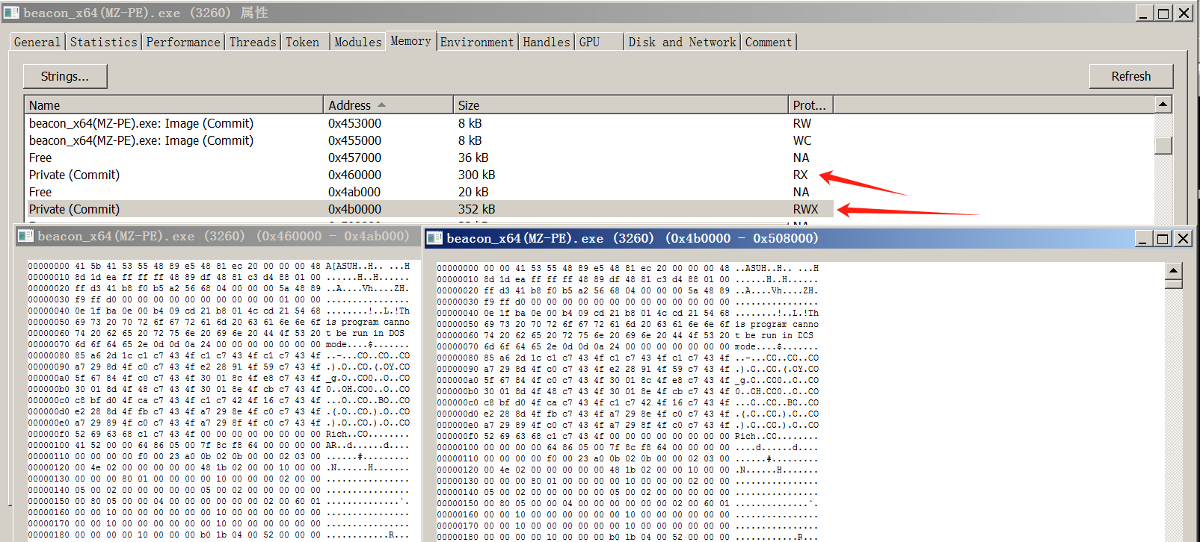Maximize the 0x4b0000 hex viewer window
1200x542 pixels.
click(x=1163, y=238)
